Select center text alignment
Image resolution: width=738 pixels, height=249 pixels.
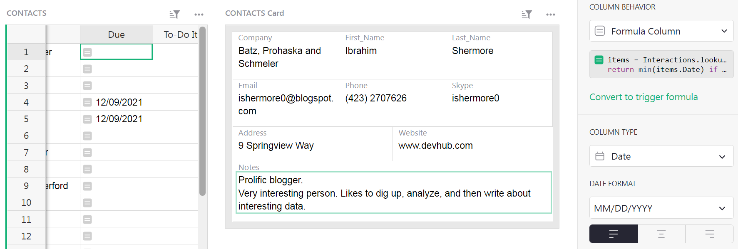[661, 234]
